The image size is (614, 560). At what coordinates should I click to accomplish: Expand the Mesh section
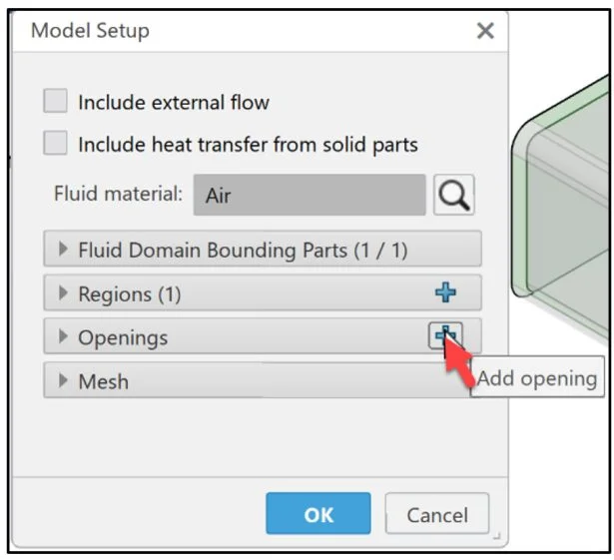(65, 381)
